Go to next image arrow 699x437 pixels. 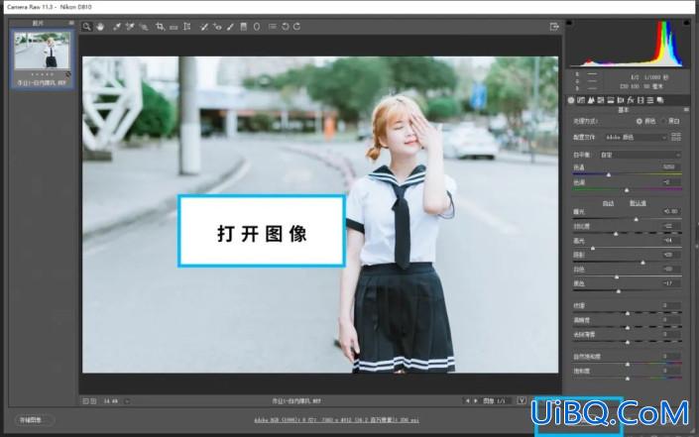pos(476,401)
